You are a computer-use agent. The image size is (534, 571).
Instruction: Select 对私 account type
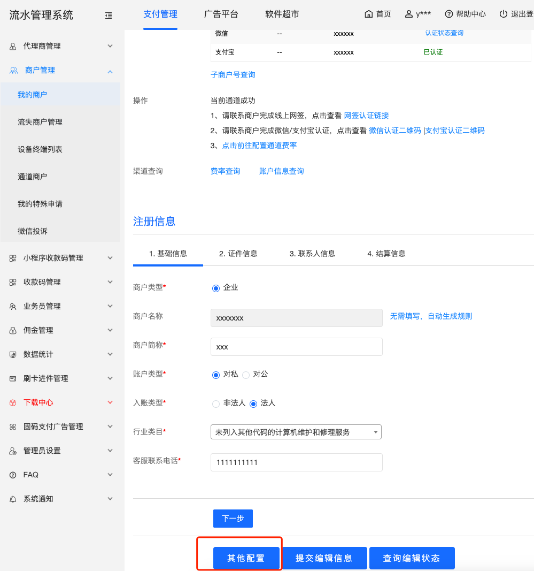click(216, 375)
